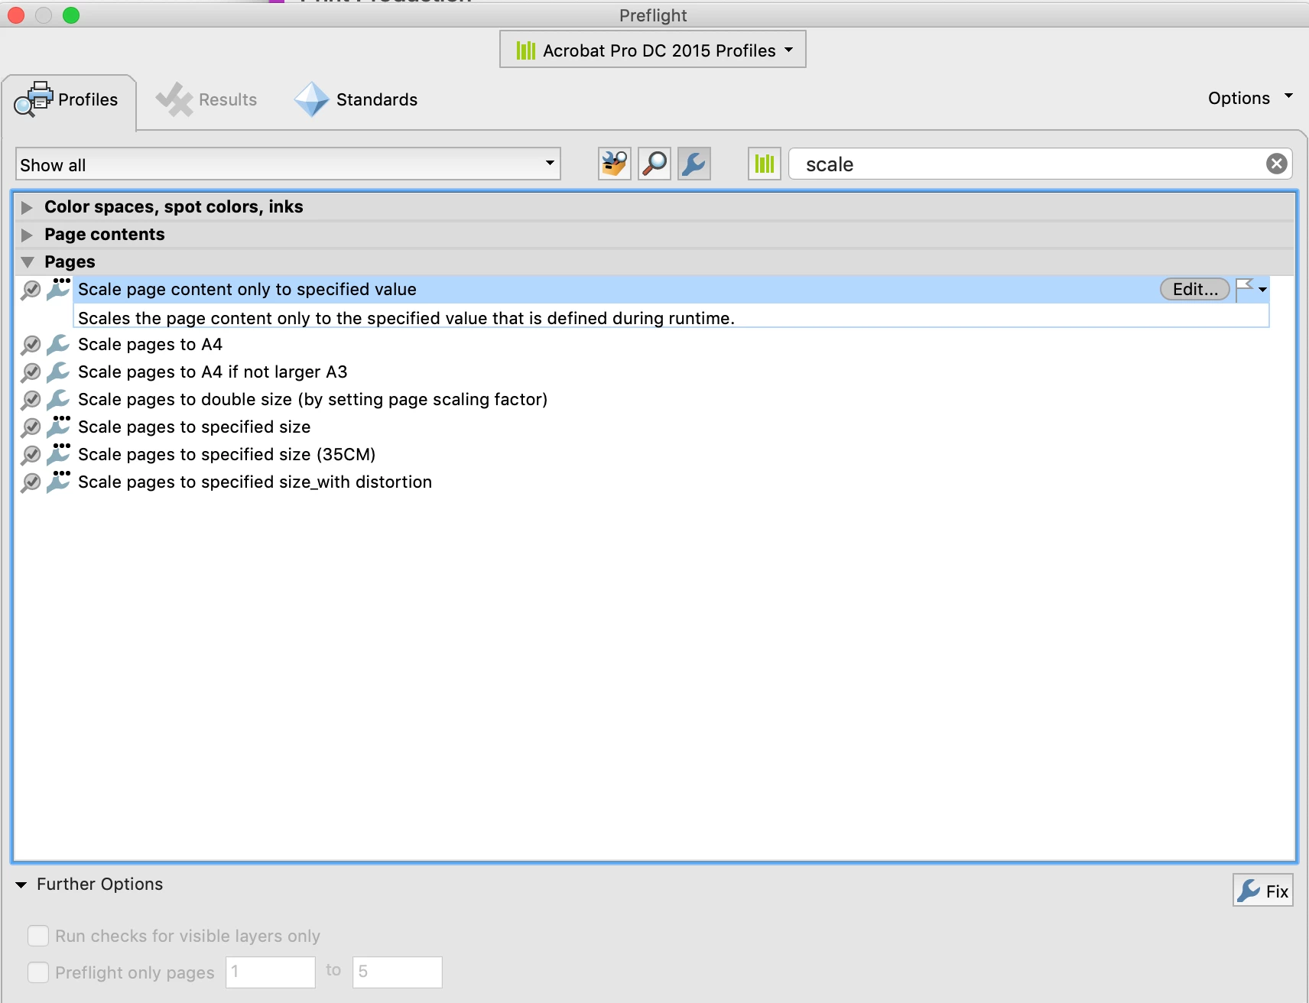This screenshot has height=1003, width=1309.
Task: Select single fixups wrench icon
Action: [694, 164]
